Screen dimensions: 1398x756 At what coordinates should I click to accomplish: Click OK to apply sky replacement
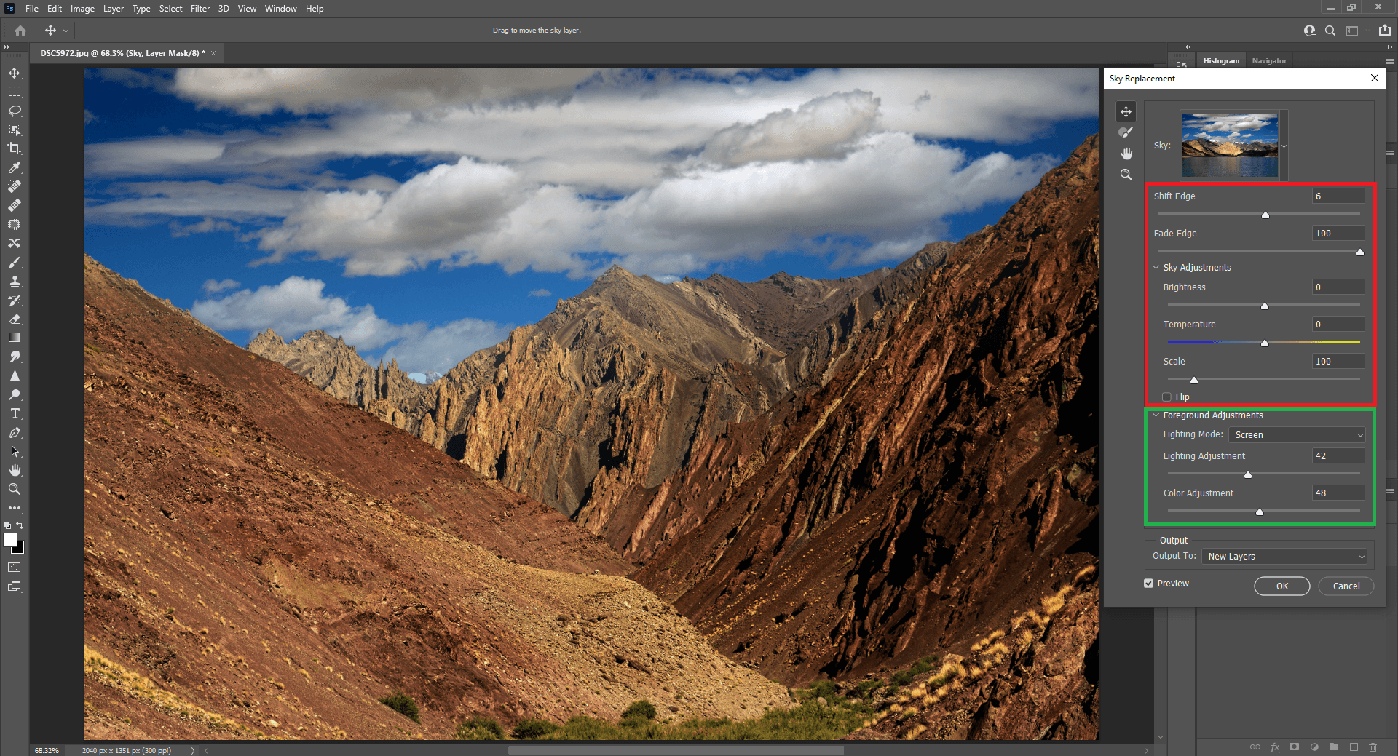point(1281,586)
